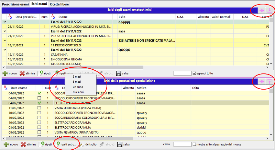The width and height of the screenshot is (275, 150).
Task: Click the Alterato header in bottom table
Action: tap(128, 88)
